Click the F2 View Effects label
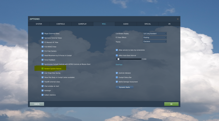The image size is (219, 121). pyautogui.click(x=121, y=37)
